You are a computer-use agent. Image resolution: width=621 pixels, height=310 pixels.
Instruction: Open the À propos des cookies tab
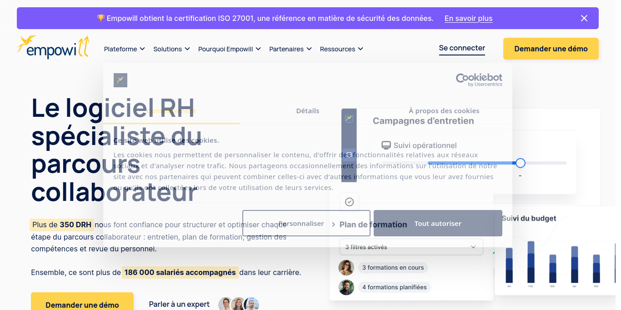point(444,110)
